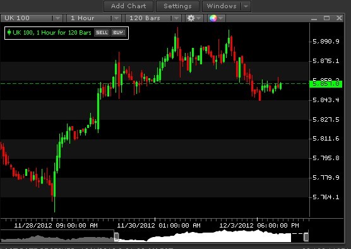Image resolution: width=351 pixels, height=249 pixels.
Task: Click the 11/30/2012 01:00:00 AM time label
Action: point(158,225)
